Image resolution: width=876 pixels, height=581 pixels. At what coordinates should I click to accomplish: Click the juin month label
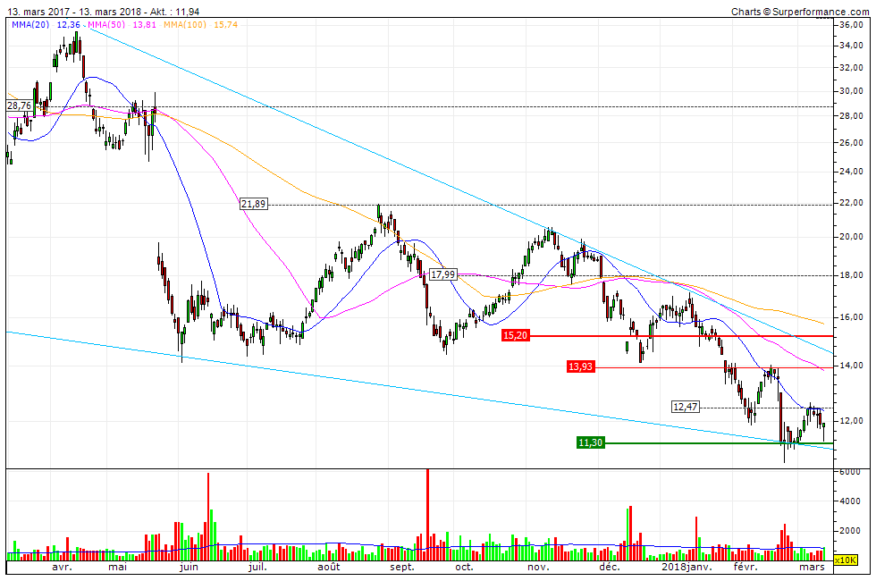tap(189, 568)
